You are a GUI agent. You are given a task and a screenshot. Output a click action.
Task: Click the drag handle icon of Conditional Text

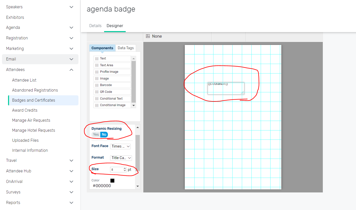pyautogui.click(x=97, y=99)
